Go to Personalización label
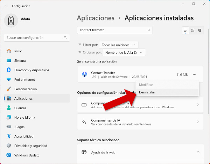The image size is (210, 164). pos(26,89)
